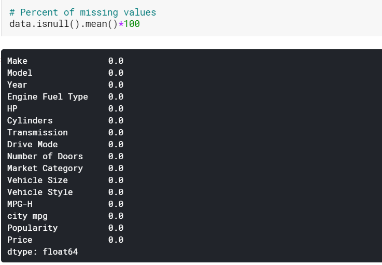Click the 'Market Category' row label
Screen dimensions: 382x265
[x=45, y=169]
